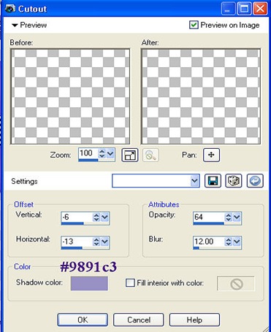Open the Zoom value dropdown arrow

(x=110, y=153)
